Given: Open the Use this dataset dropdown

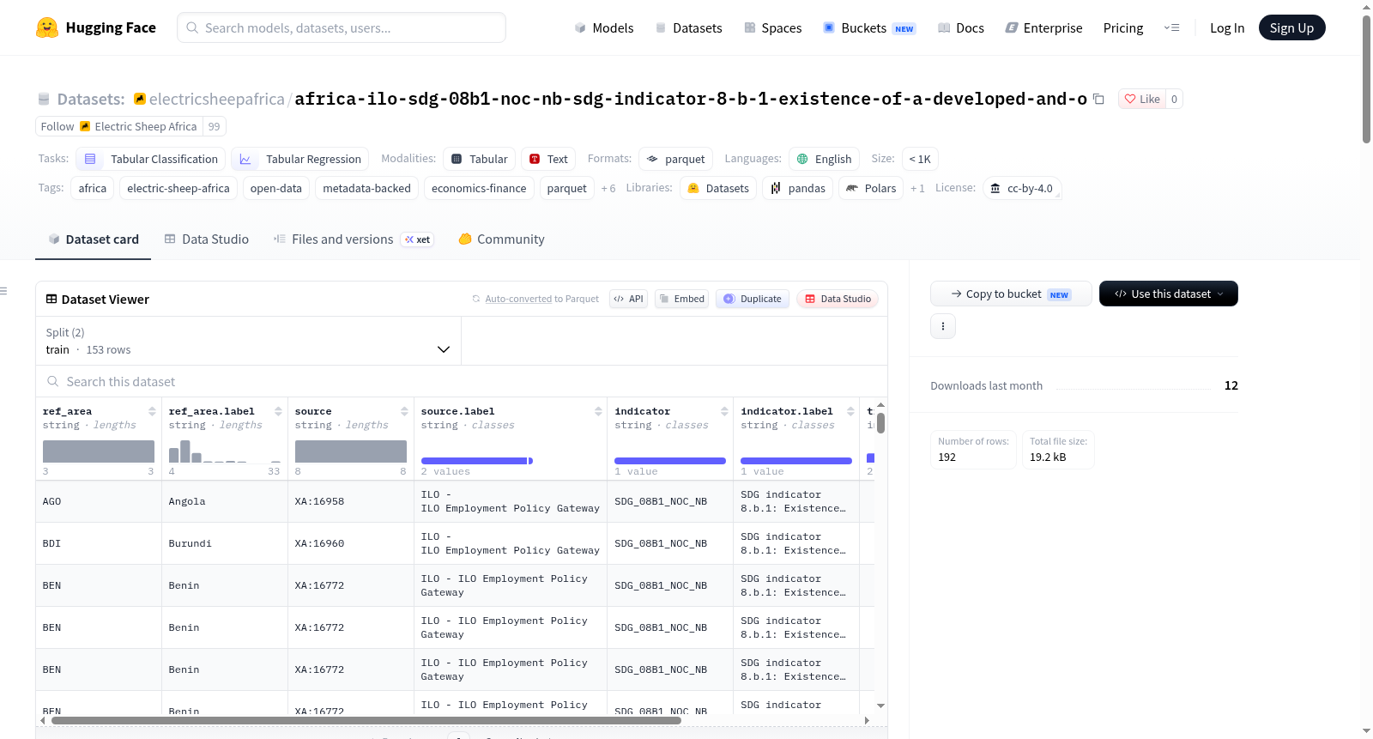Looking at the screenshot, I should [1169, 294].
